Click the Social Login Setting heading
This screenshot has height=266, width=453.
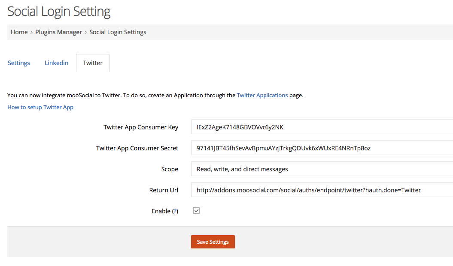pos(59,12)
